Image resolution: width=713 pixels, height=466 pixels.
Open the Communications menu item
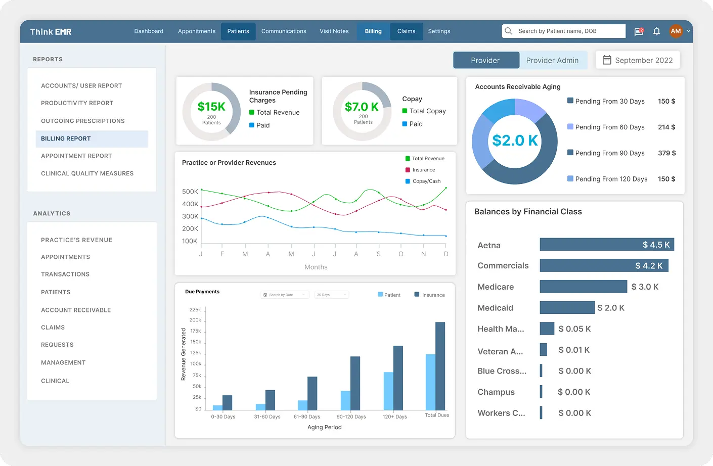coord(284,31)
